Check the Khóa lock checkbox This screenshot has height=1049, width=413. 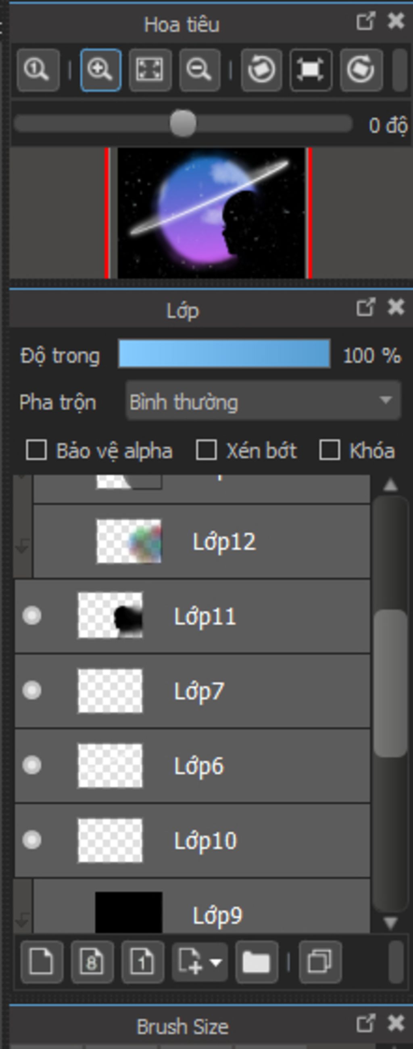330,450
